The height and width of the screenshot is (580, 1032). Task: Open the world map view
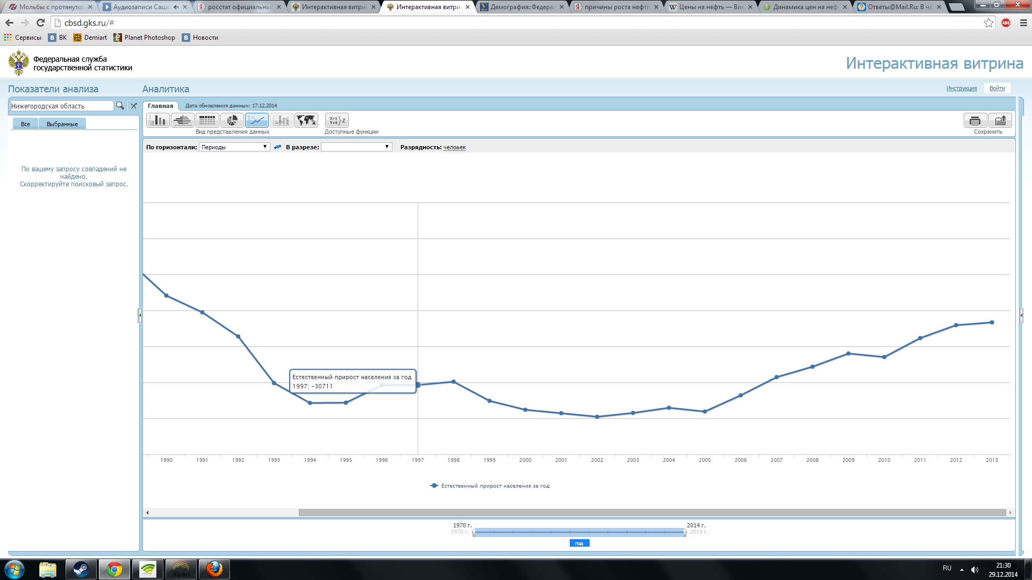[306, 120]
